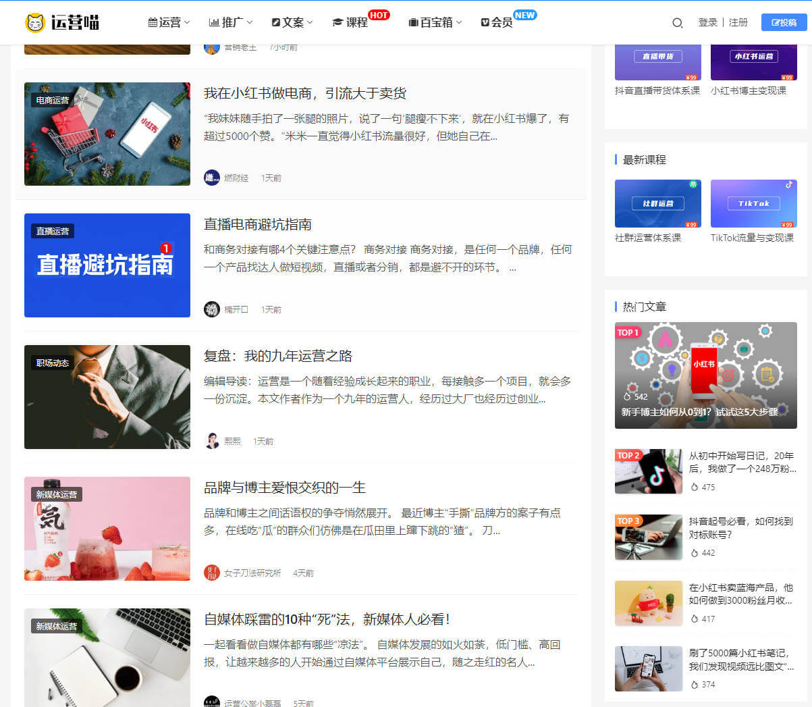Click the 熙熙 author avatar
This screenshot has height=707, width=812.
pos(212,441)
